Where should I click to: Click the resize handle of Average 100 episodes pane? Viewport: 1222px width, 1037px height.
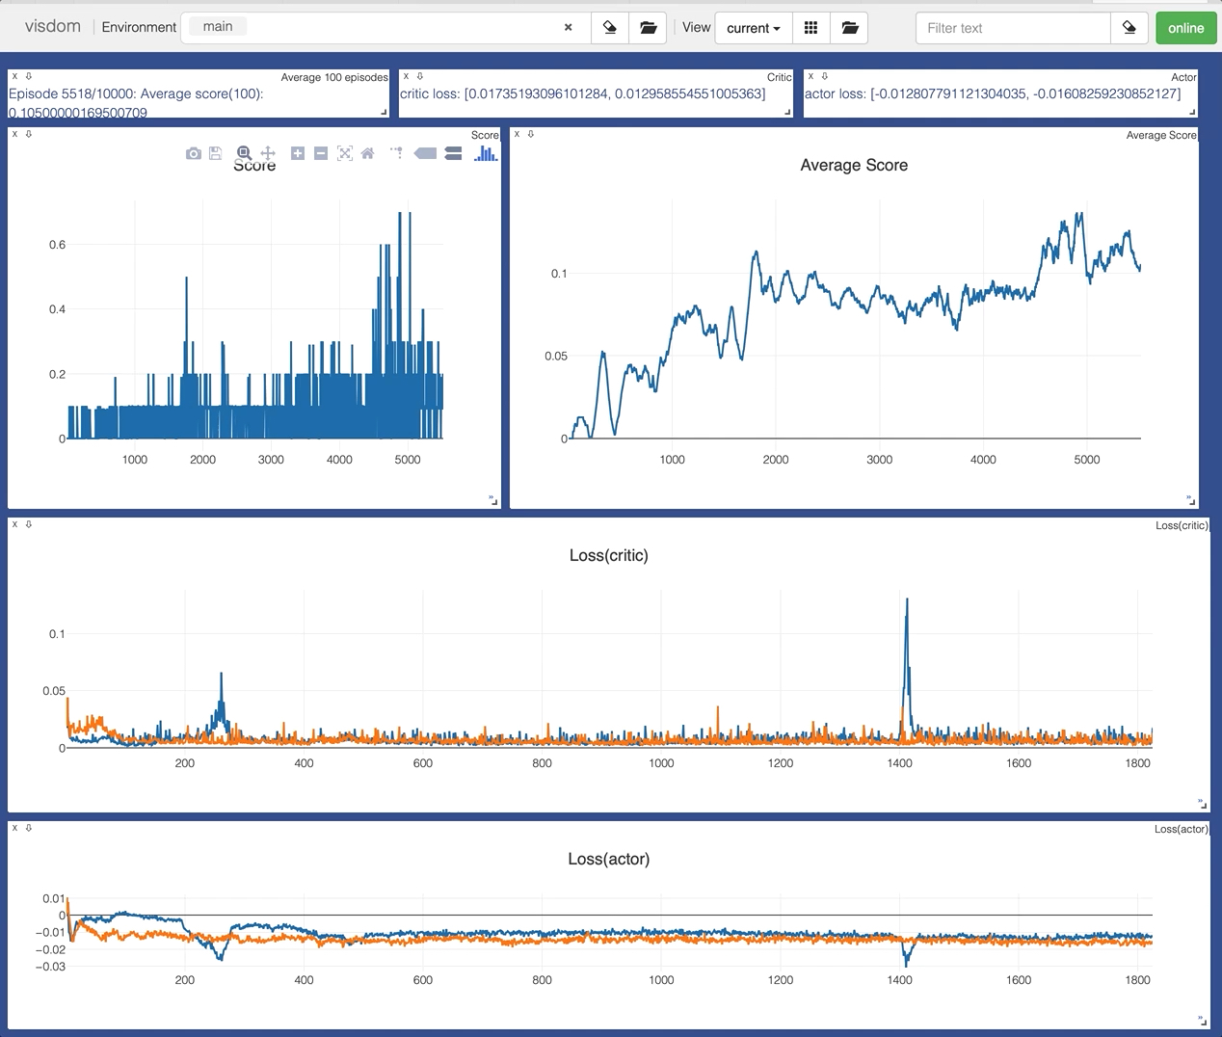[x=384, y=112]
